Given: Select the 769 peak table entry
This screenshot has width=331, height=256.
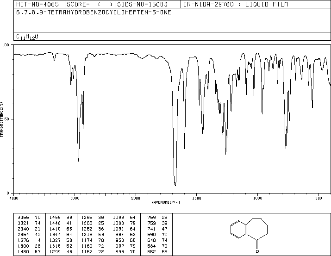Looking at the screenshot, I should 157,218.
